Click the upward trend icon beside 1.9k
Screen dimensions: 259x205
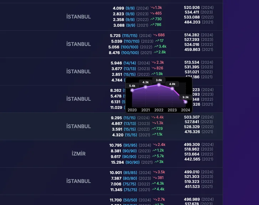pos(153,74)
